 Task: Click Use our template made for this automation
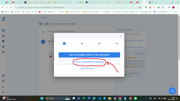click(89, 55)
